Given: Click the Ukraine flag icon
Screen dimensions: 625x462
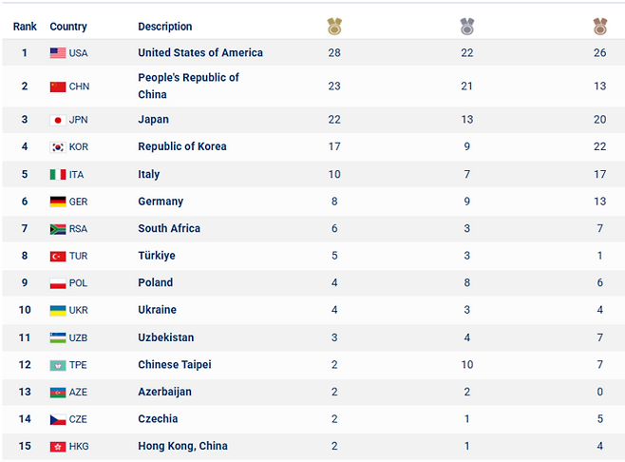Looking at the screenshot, I should (58, 310).
